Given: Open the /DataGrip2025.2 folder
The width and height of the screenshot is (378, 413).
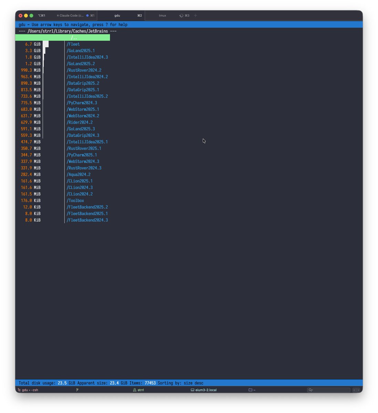Looking at the screenshot, I should [83, 83].
